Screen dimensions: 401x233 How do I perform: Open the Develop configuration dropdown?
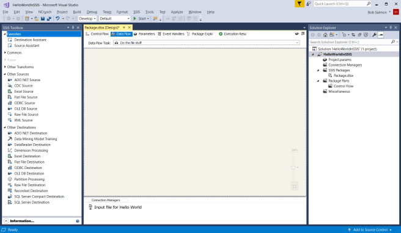(87, 18)
